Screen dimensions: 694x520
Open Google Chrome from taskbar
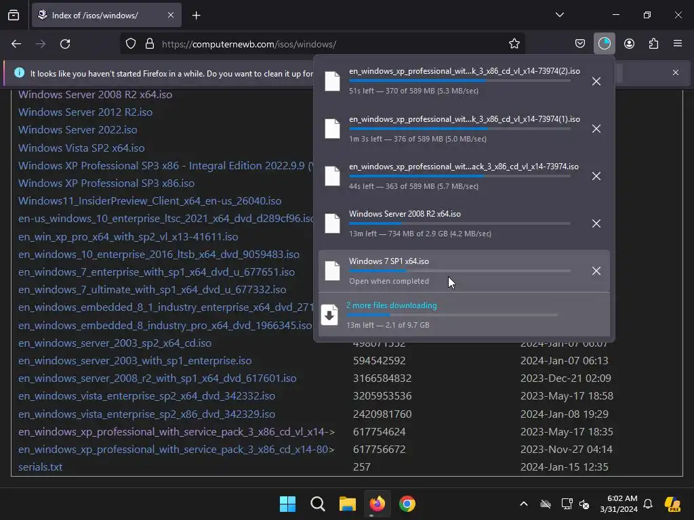point(407,504)
